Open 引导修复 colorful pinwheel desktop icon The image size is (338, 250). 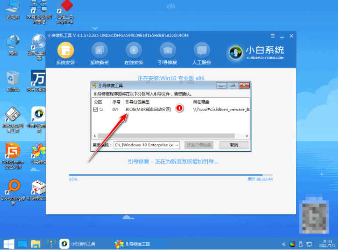38,154
